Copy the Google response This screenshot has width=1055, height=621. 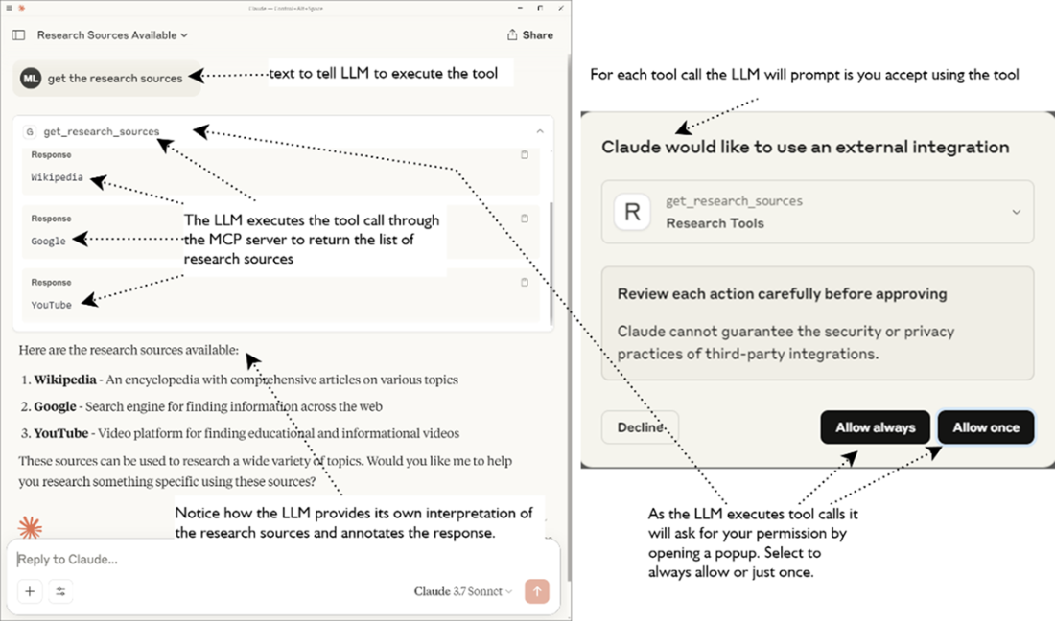click(524, 218)
